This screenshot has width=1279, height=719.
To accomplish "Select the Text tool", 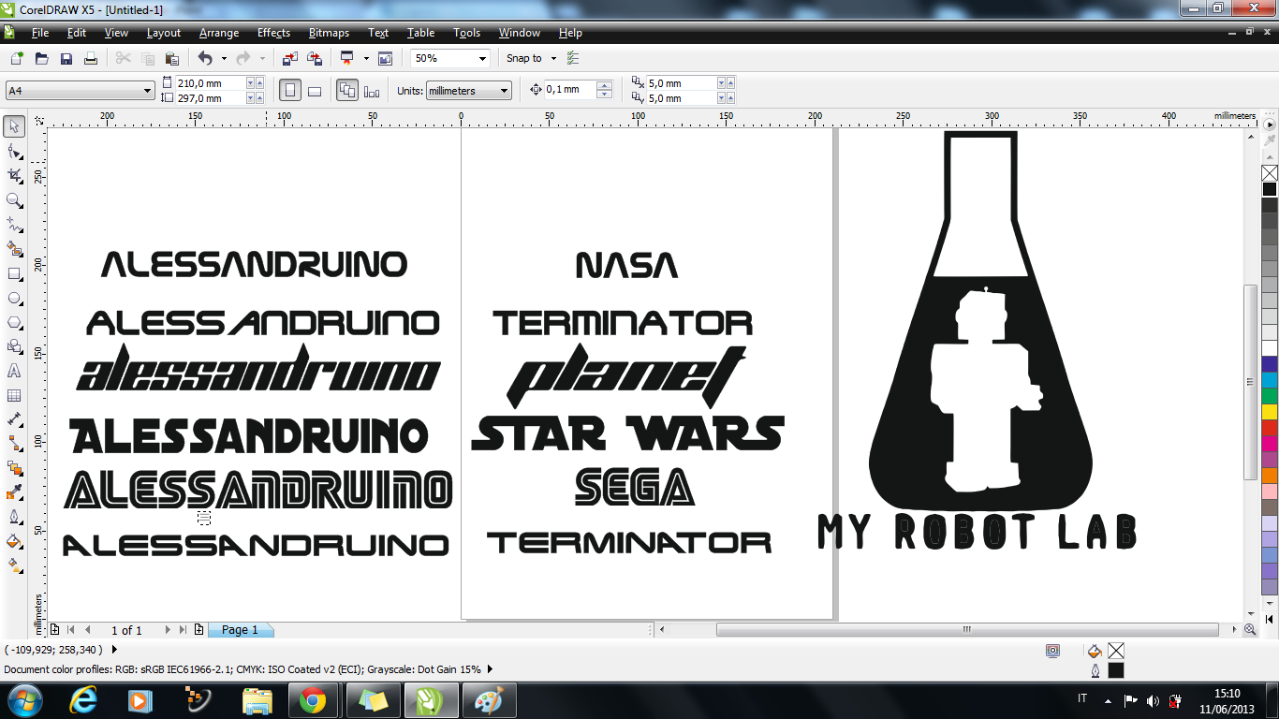I will point(14,371).
